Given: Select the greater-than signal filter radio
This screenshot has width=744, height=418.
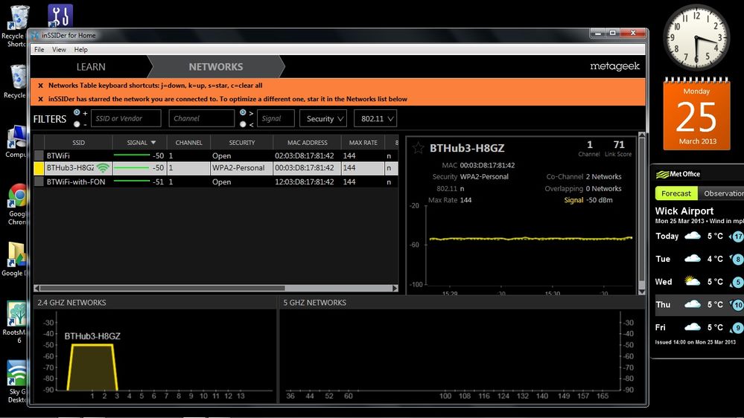Looking at the screenshot, I should coord(243,112).
